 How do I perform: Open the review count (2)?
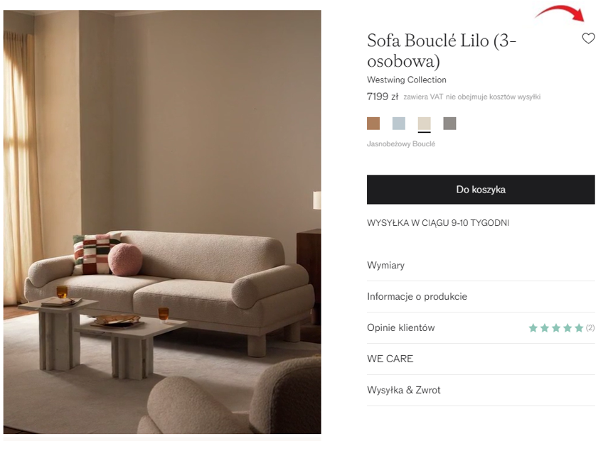click(590, 328)
